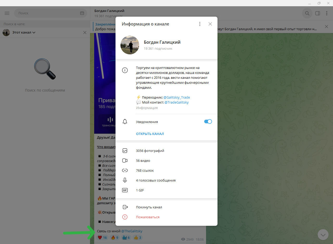Open the channel profile photo

pyautogui.click(x=130, y=45)
